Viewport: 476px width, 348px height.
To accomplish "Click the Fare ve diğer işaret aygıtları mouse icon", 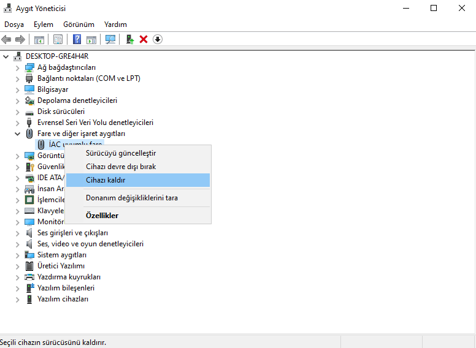I will coord(29,134).
